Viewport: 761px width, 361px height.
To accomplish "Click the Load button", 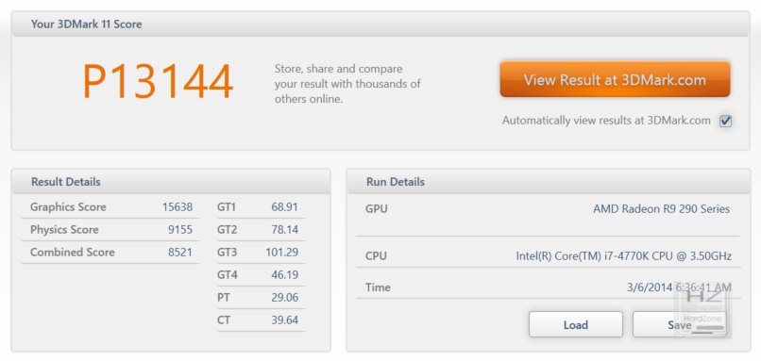I will [x=576, y=324].
